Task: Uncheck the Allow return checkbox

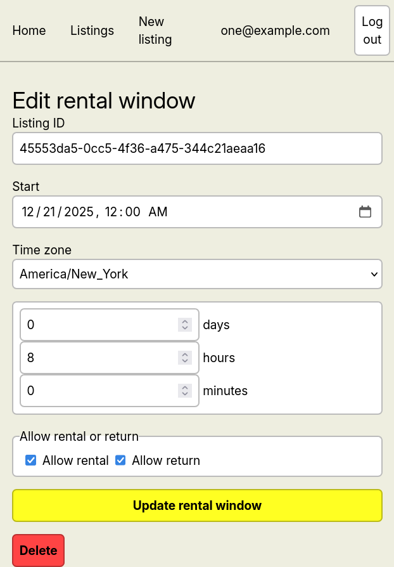Action: [x=120, y=460]
